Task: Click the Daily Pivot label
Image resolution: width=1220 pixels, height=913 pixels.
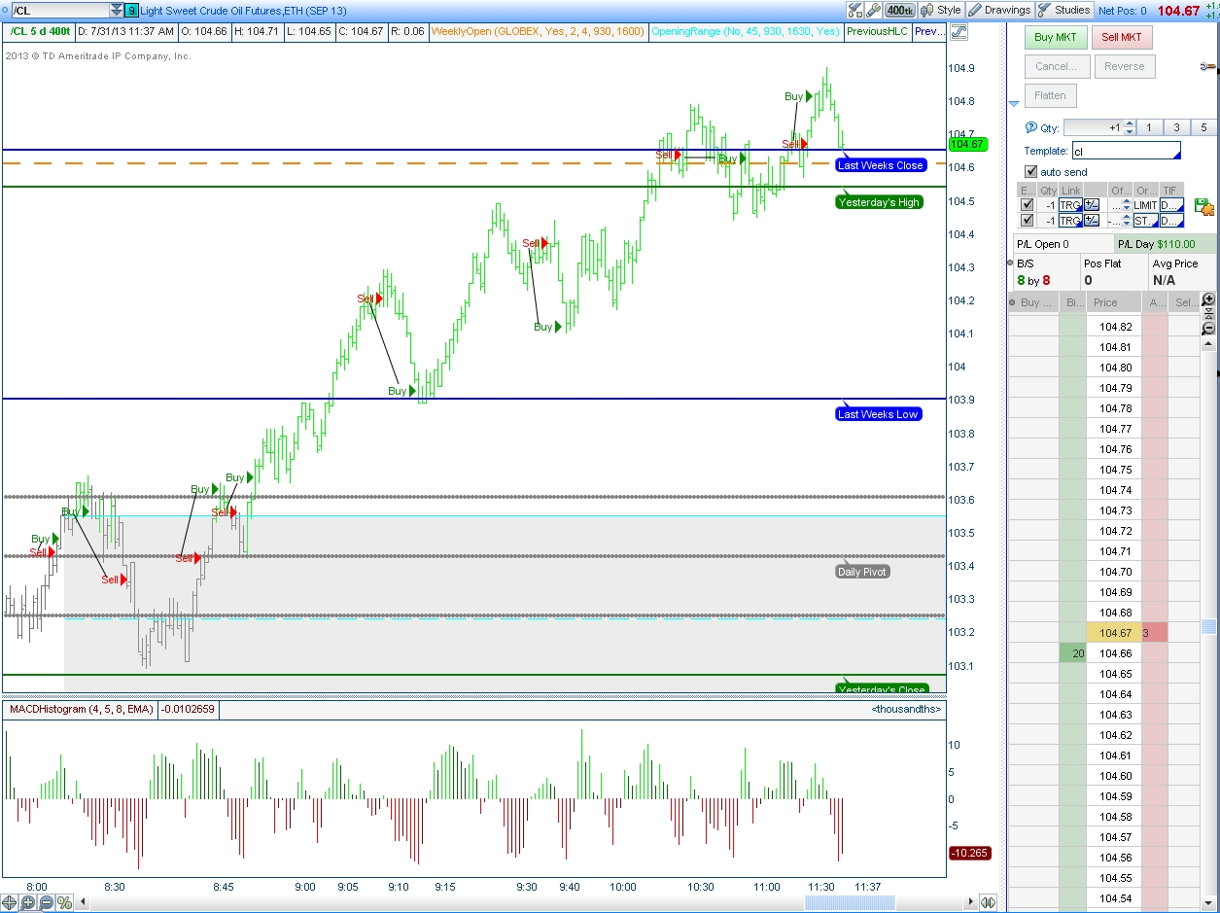Action: pyautogui.click(x=862, y=572)
